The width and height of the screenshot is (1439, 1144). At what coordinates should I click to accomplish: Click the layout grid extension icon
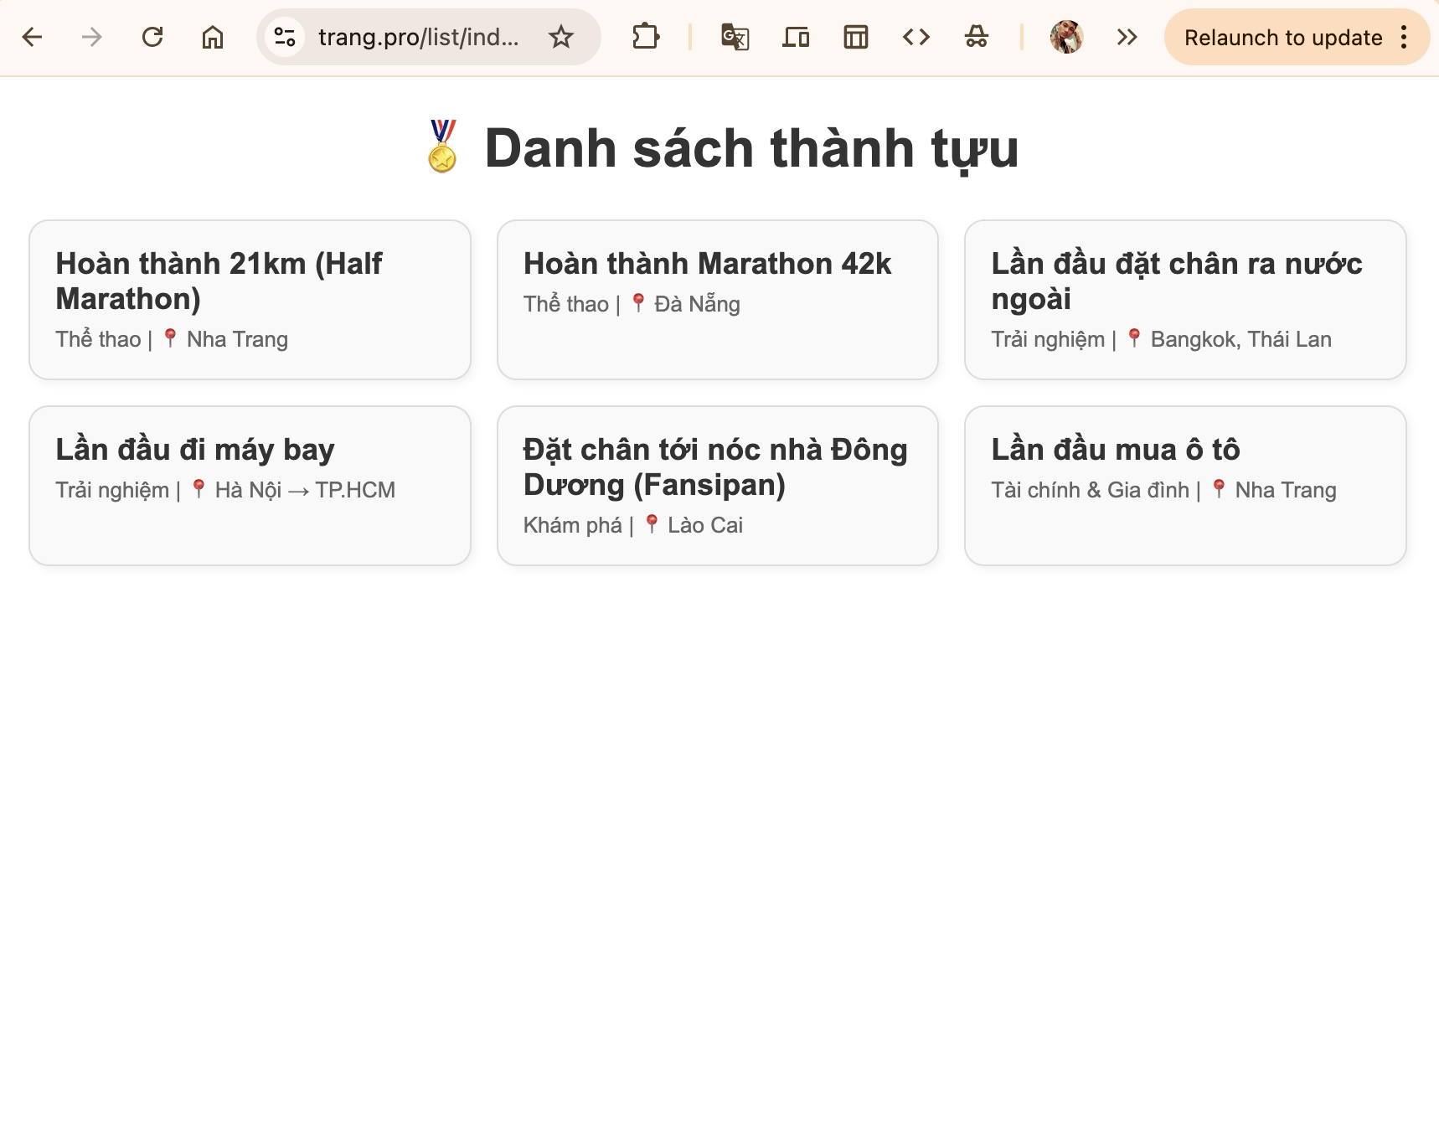pyautogui.click(x=856, y=37)
